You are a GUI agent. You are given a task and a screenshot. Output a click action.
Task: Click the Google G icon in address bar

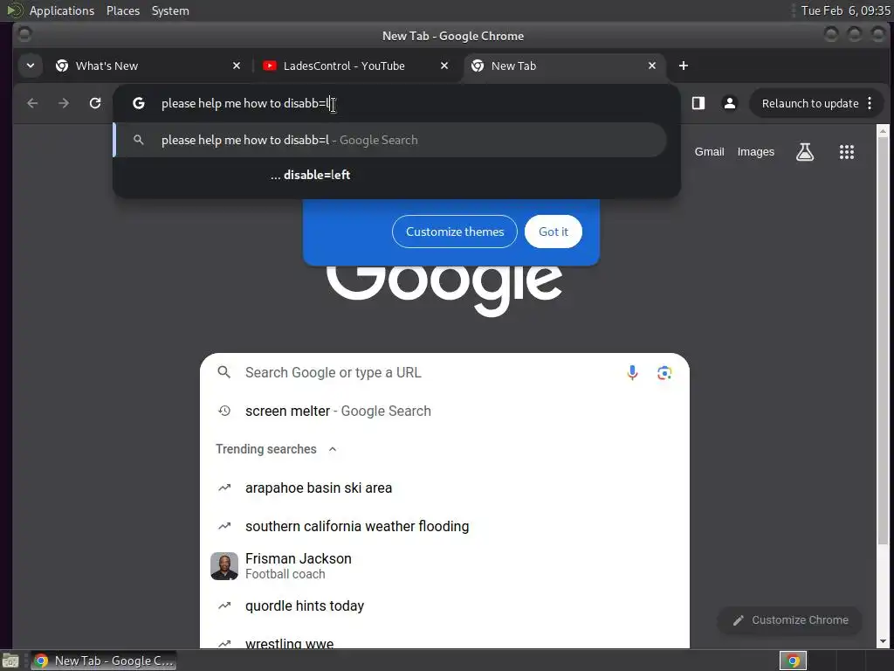pos(139,103)
